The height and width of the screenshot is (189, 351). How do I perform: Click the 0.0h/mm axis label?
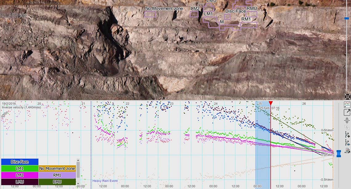click(327, 155)
